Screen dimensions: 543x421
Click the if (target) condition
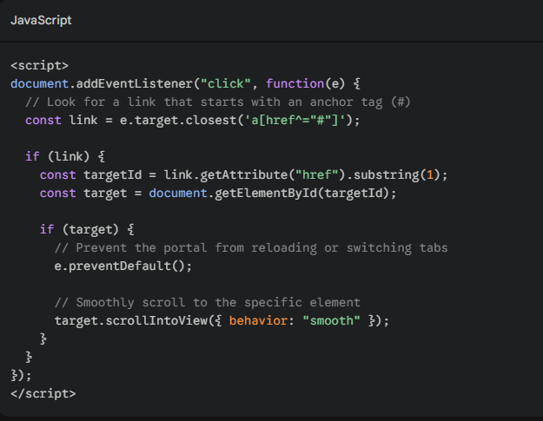[86, 229]
